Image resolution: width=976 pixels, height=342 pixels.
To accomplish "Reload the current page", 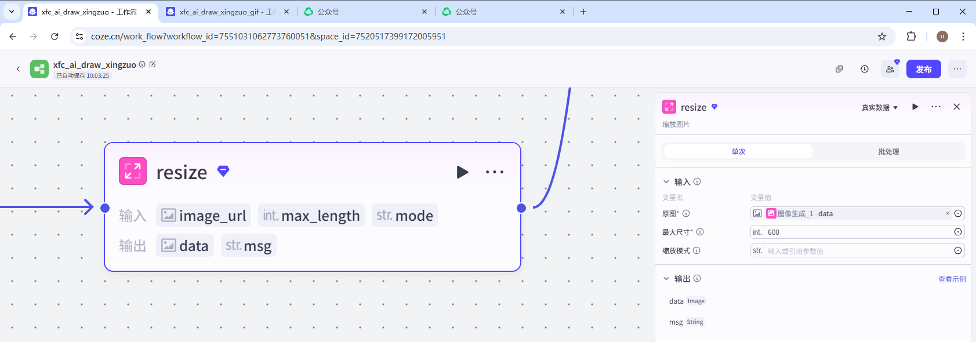I will tap(55, 37).
